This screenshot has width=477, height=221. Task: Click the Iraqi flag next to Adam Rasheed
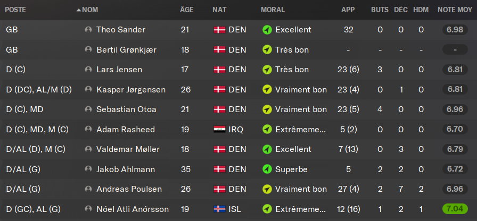click(x=219, y=130)
